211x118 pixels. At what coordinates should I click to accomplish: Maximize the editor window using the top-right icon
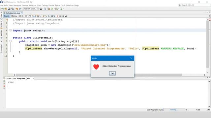point(210,12)
